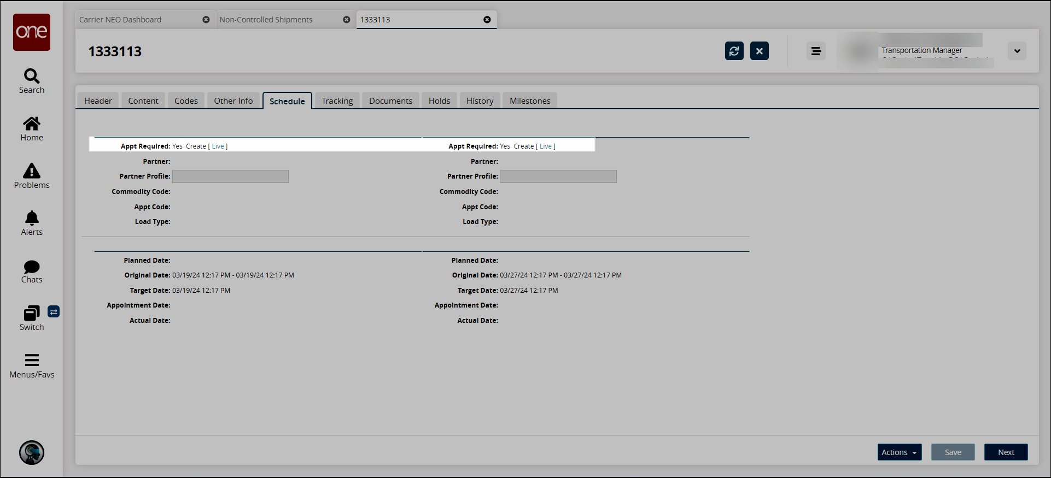Open the Documents tab
1051x478 pixels.
click(x=391, y=101)
